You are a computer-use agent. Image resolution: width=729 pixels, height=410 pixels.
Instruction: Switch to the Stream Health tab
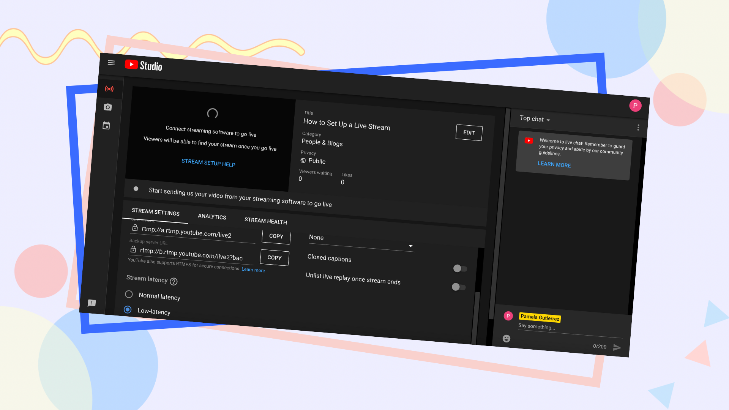tap(265, 221)
